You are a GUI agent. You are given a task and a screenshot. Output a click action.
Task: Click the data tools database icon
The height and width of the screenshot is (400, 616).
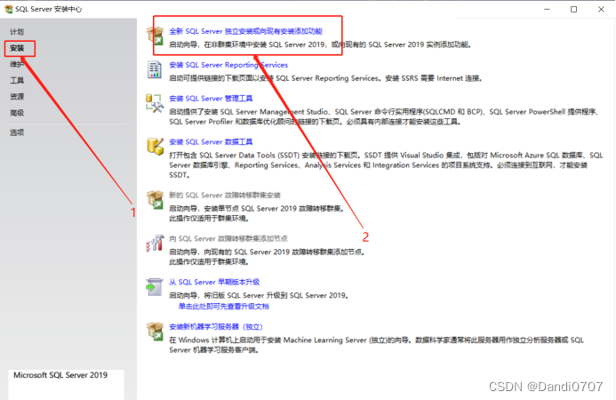(x=156, y=147)
